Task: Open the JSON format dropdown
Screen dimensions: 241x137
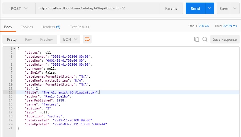Action: (x=70, y=39)
